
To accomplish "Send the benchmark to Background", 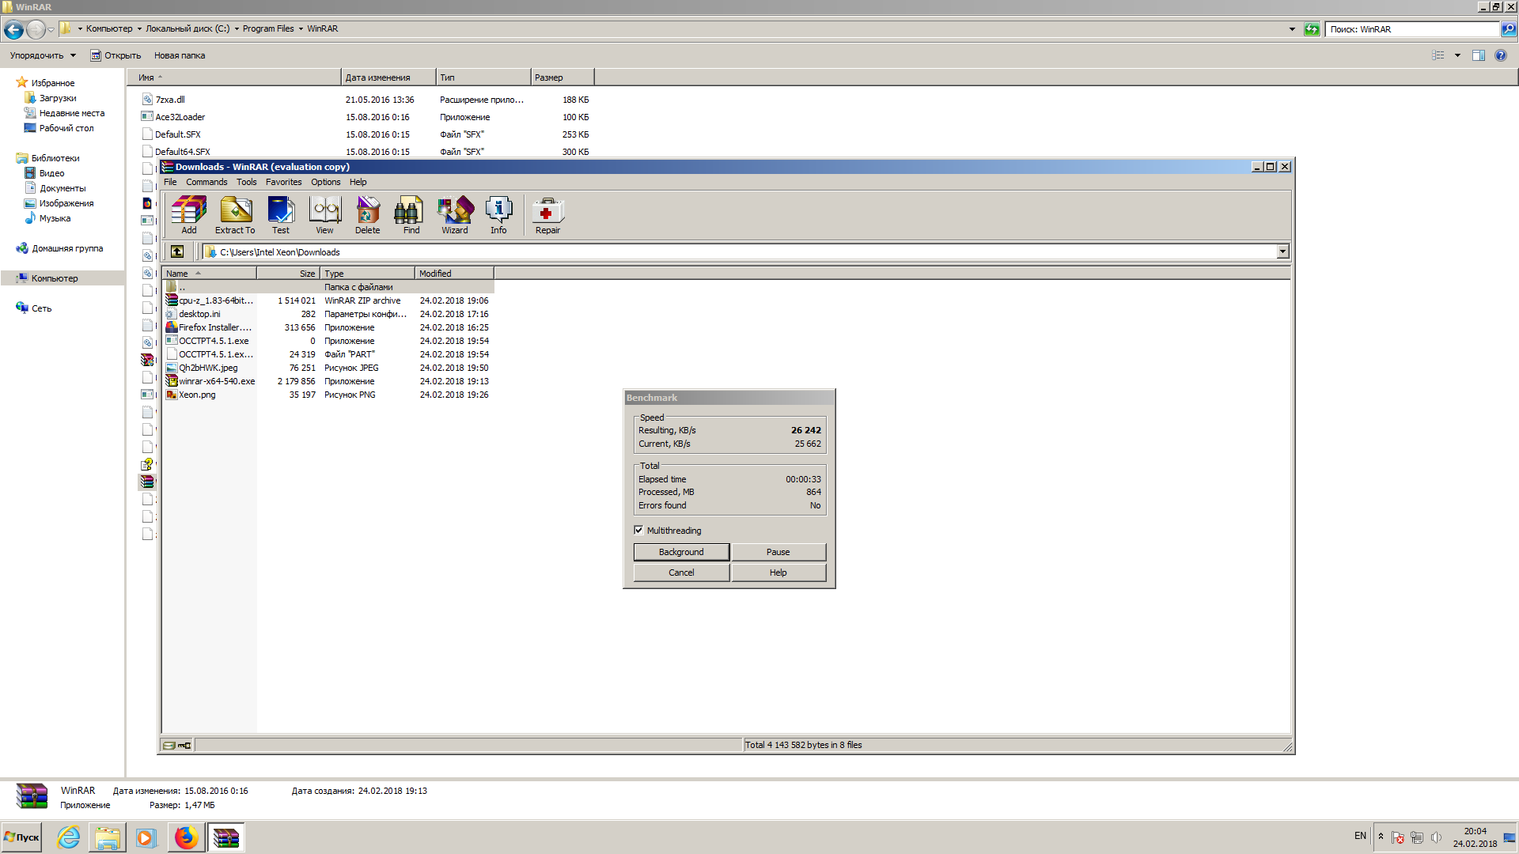I will point(681,552).
